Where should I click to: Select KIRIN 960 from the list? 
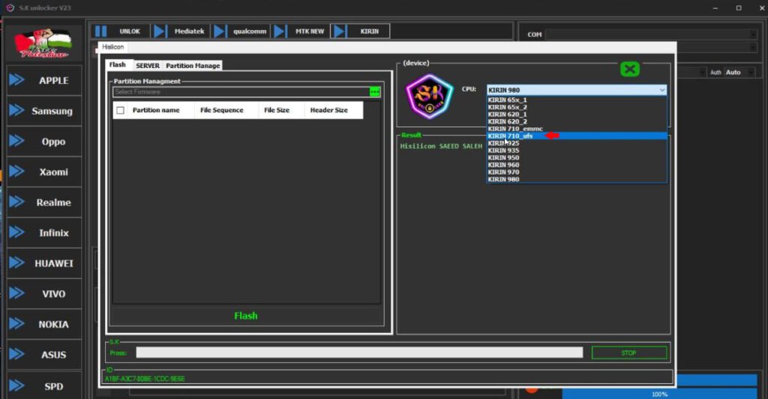click(577, 165)
